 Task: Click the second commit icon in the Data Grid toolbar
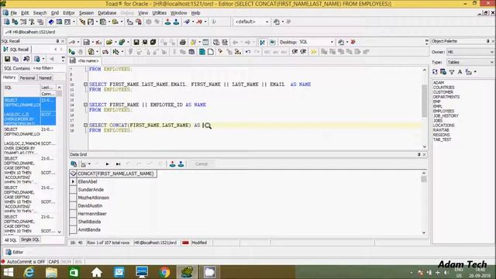point(181,164)
